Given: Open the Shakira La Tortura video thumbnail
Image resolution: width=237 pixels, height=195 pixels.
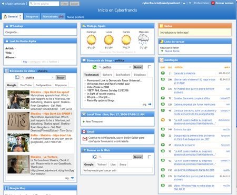Looking at the screenshot, I should tap(18, 165).
